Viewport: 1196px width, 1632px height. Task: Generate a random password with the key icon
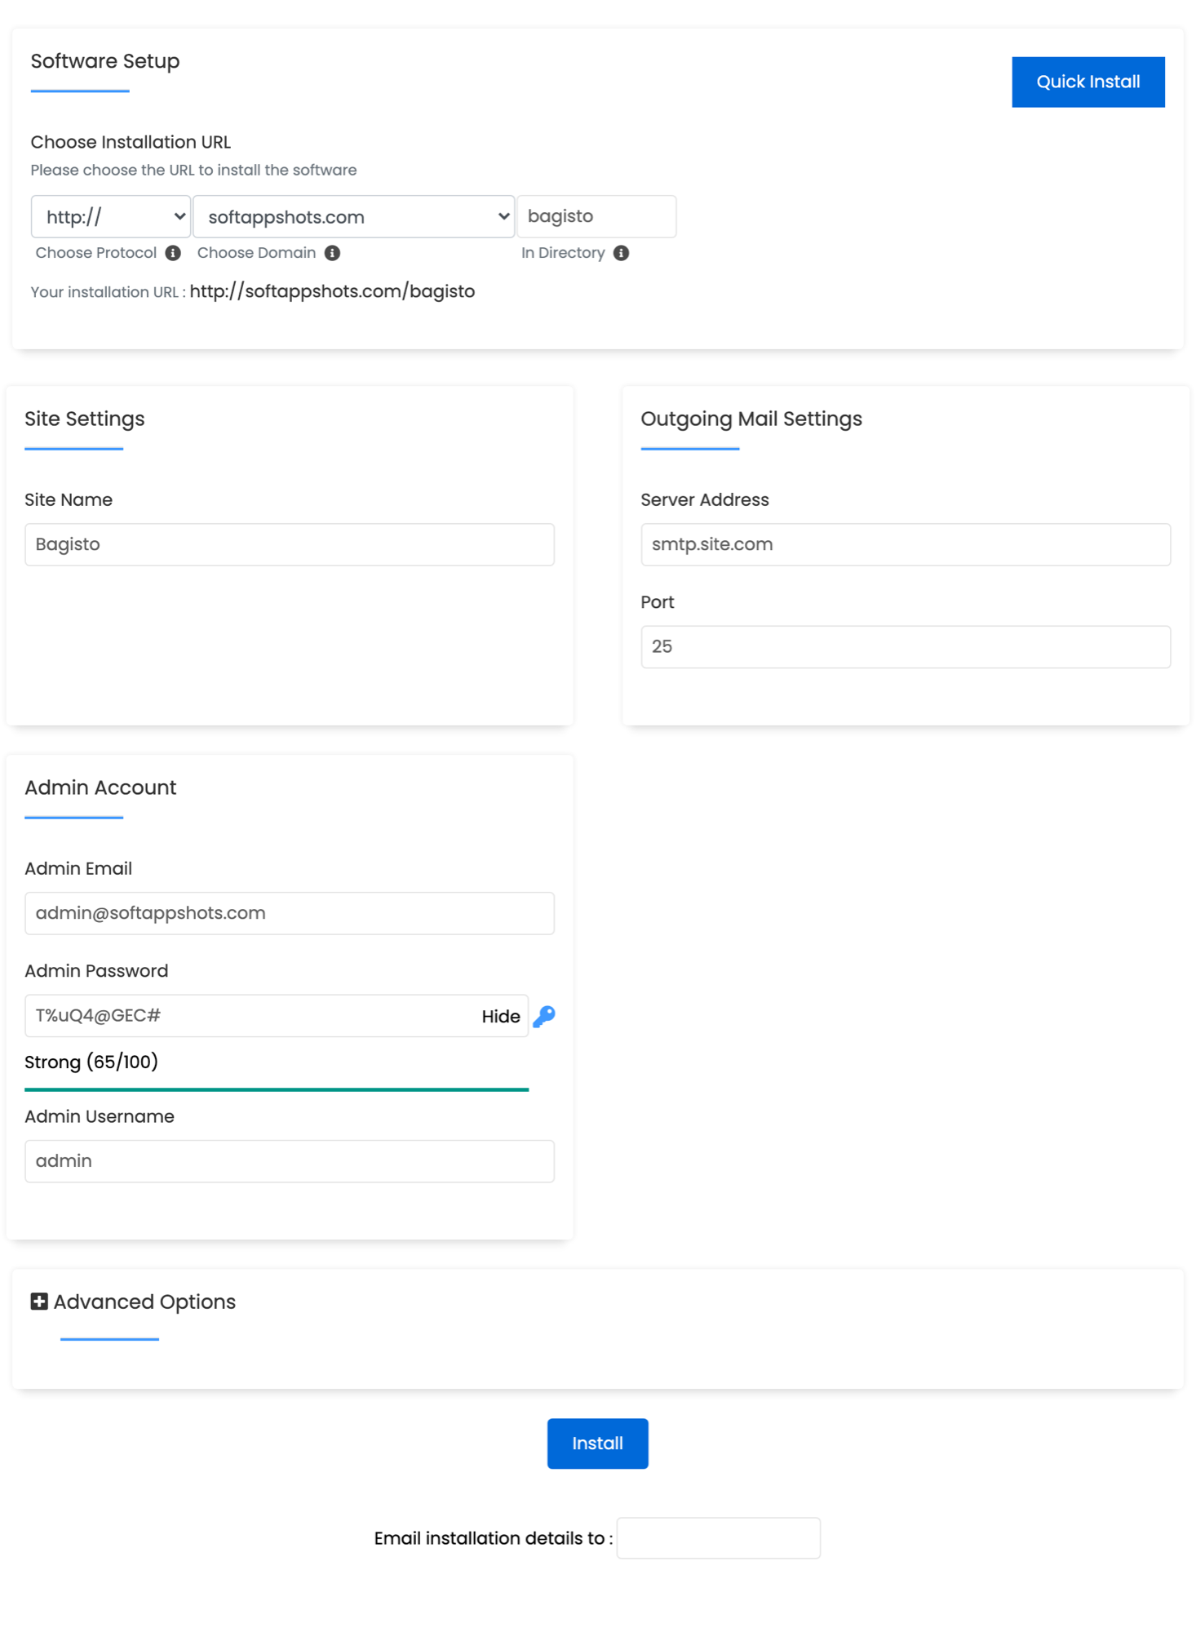point(544,1016)
